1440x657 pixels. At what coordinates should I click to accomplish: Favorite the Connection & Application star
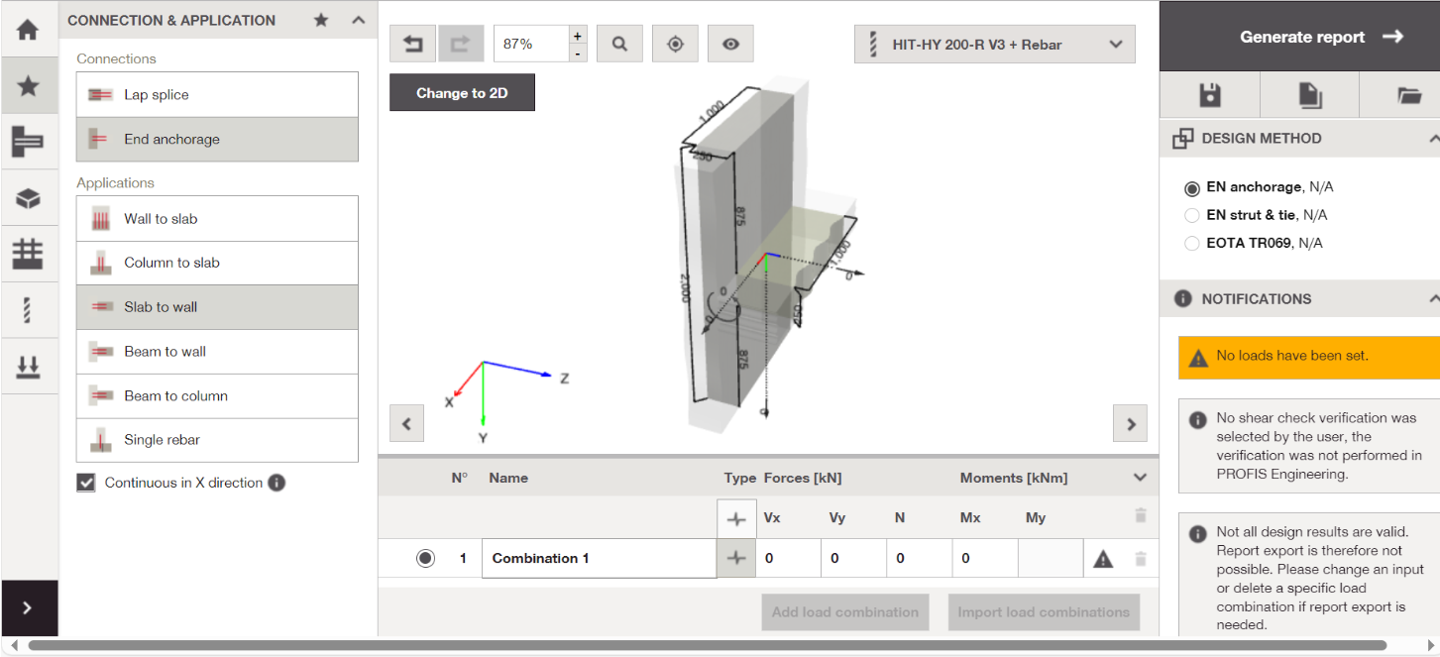[x=321, y=20]
